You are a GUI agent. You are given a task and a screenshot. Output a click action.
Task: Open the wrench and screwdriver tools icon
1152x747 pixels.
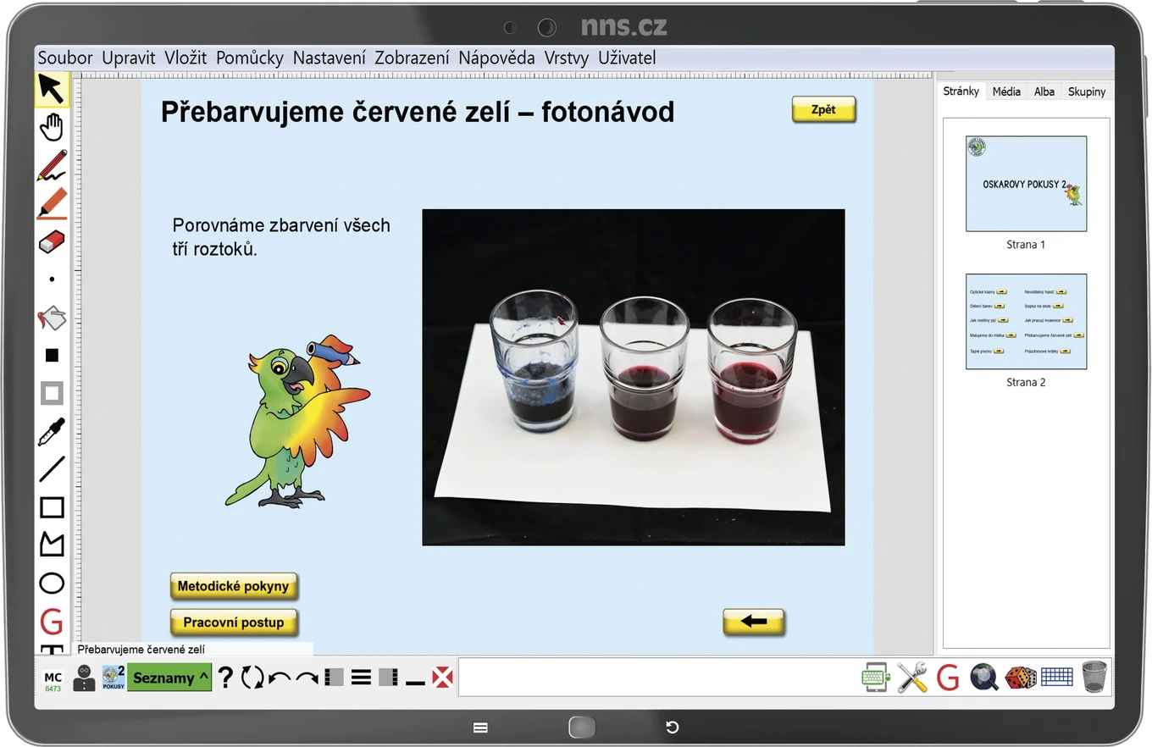pos(912,678)
